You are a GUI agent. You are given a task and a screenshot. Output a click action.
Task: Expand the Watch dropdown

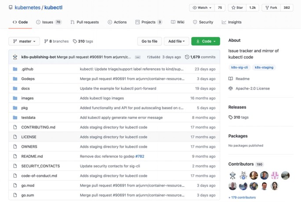pos(202,7)
